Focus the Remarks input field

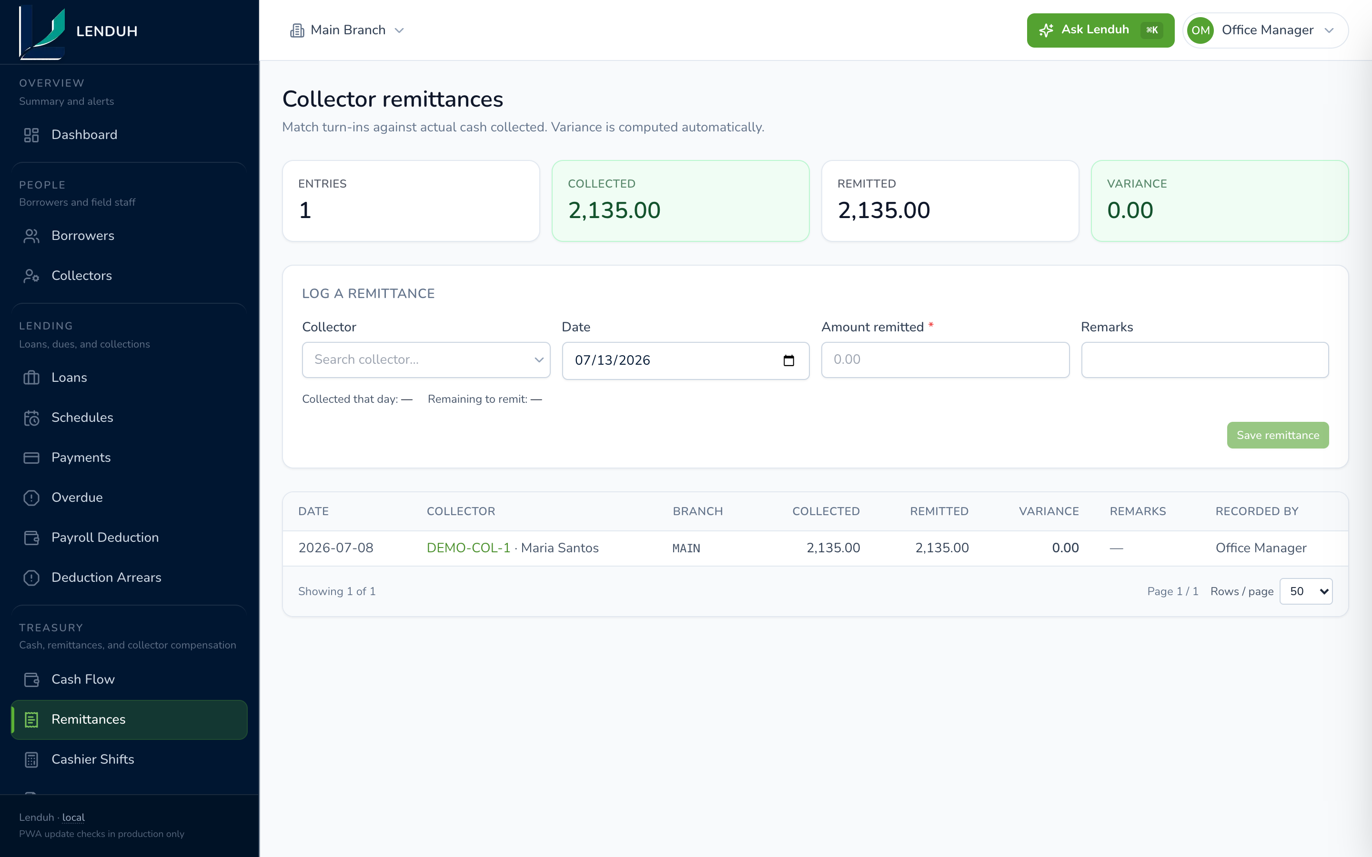(x=1205, y=360)
